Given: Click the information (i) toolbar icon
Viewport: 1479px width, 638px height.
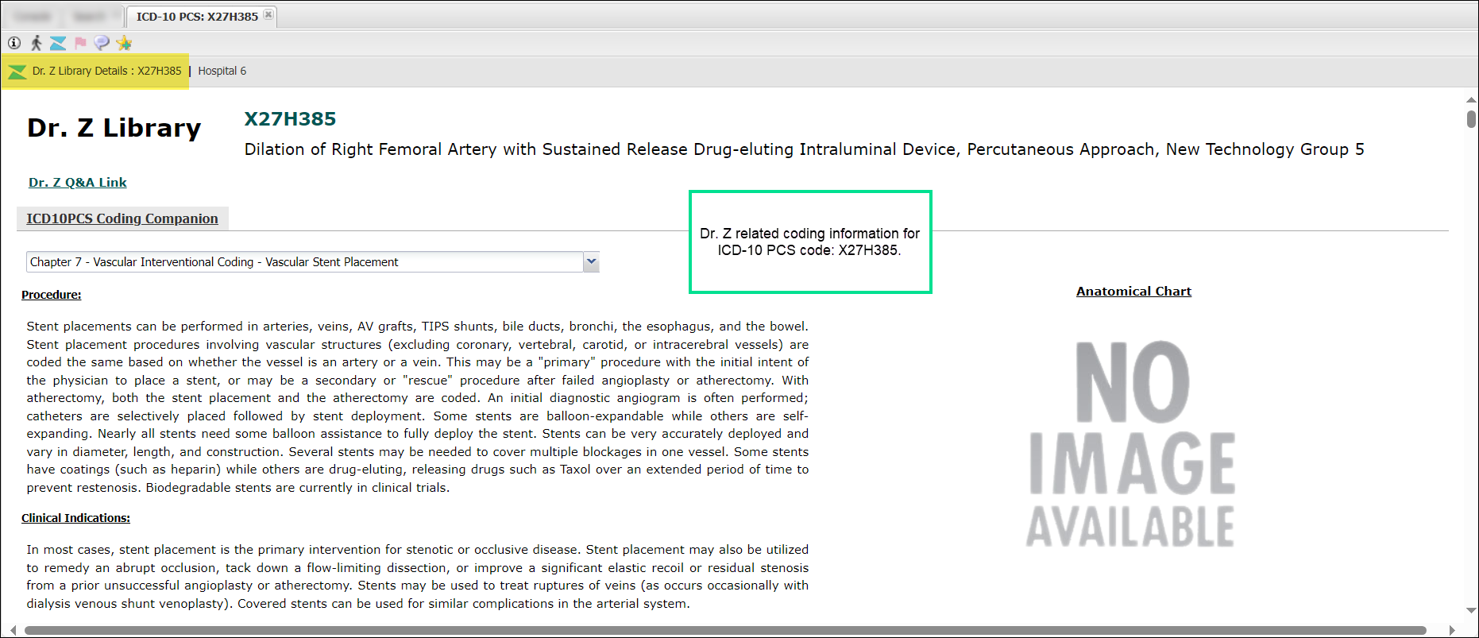Looking at the screenshot, I should coord(14,43).
